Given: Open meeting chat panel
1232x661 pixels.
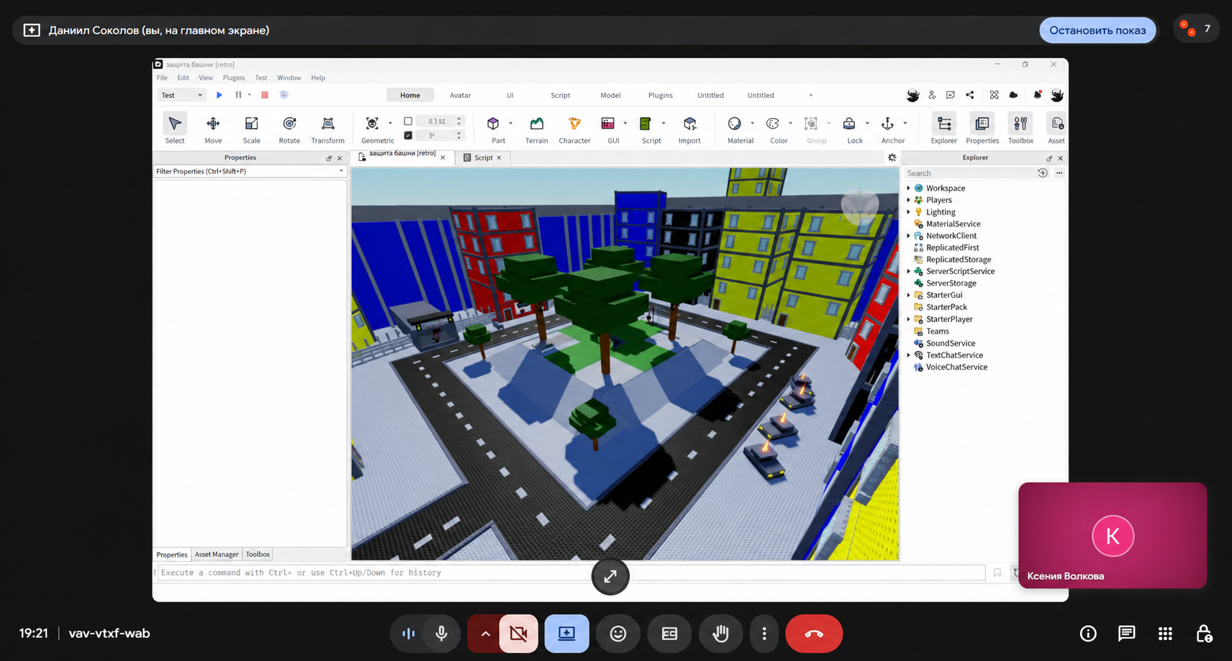Looking at the screenshot, I should (1127, 634).
